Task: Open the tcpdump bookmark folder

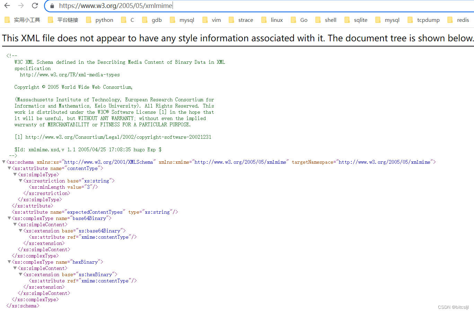Action: (424, 20)
